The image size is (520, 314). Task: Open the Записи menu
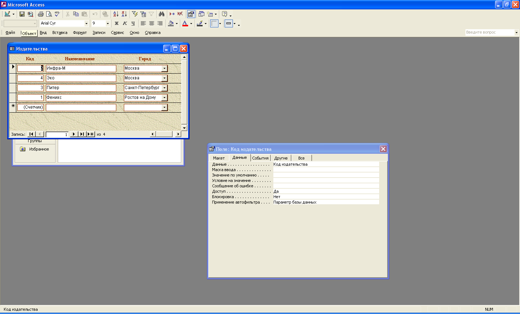click(x=99, y=32)
